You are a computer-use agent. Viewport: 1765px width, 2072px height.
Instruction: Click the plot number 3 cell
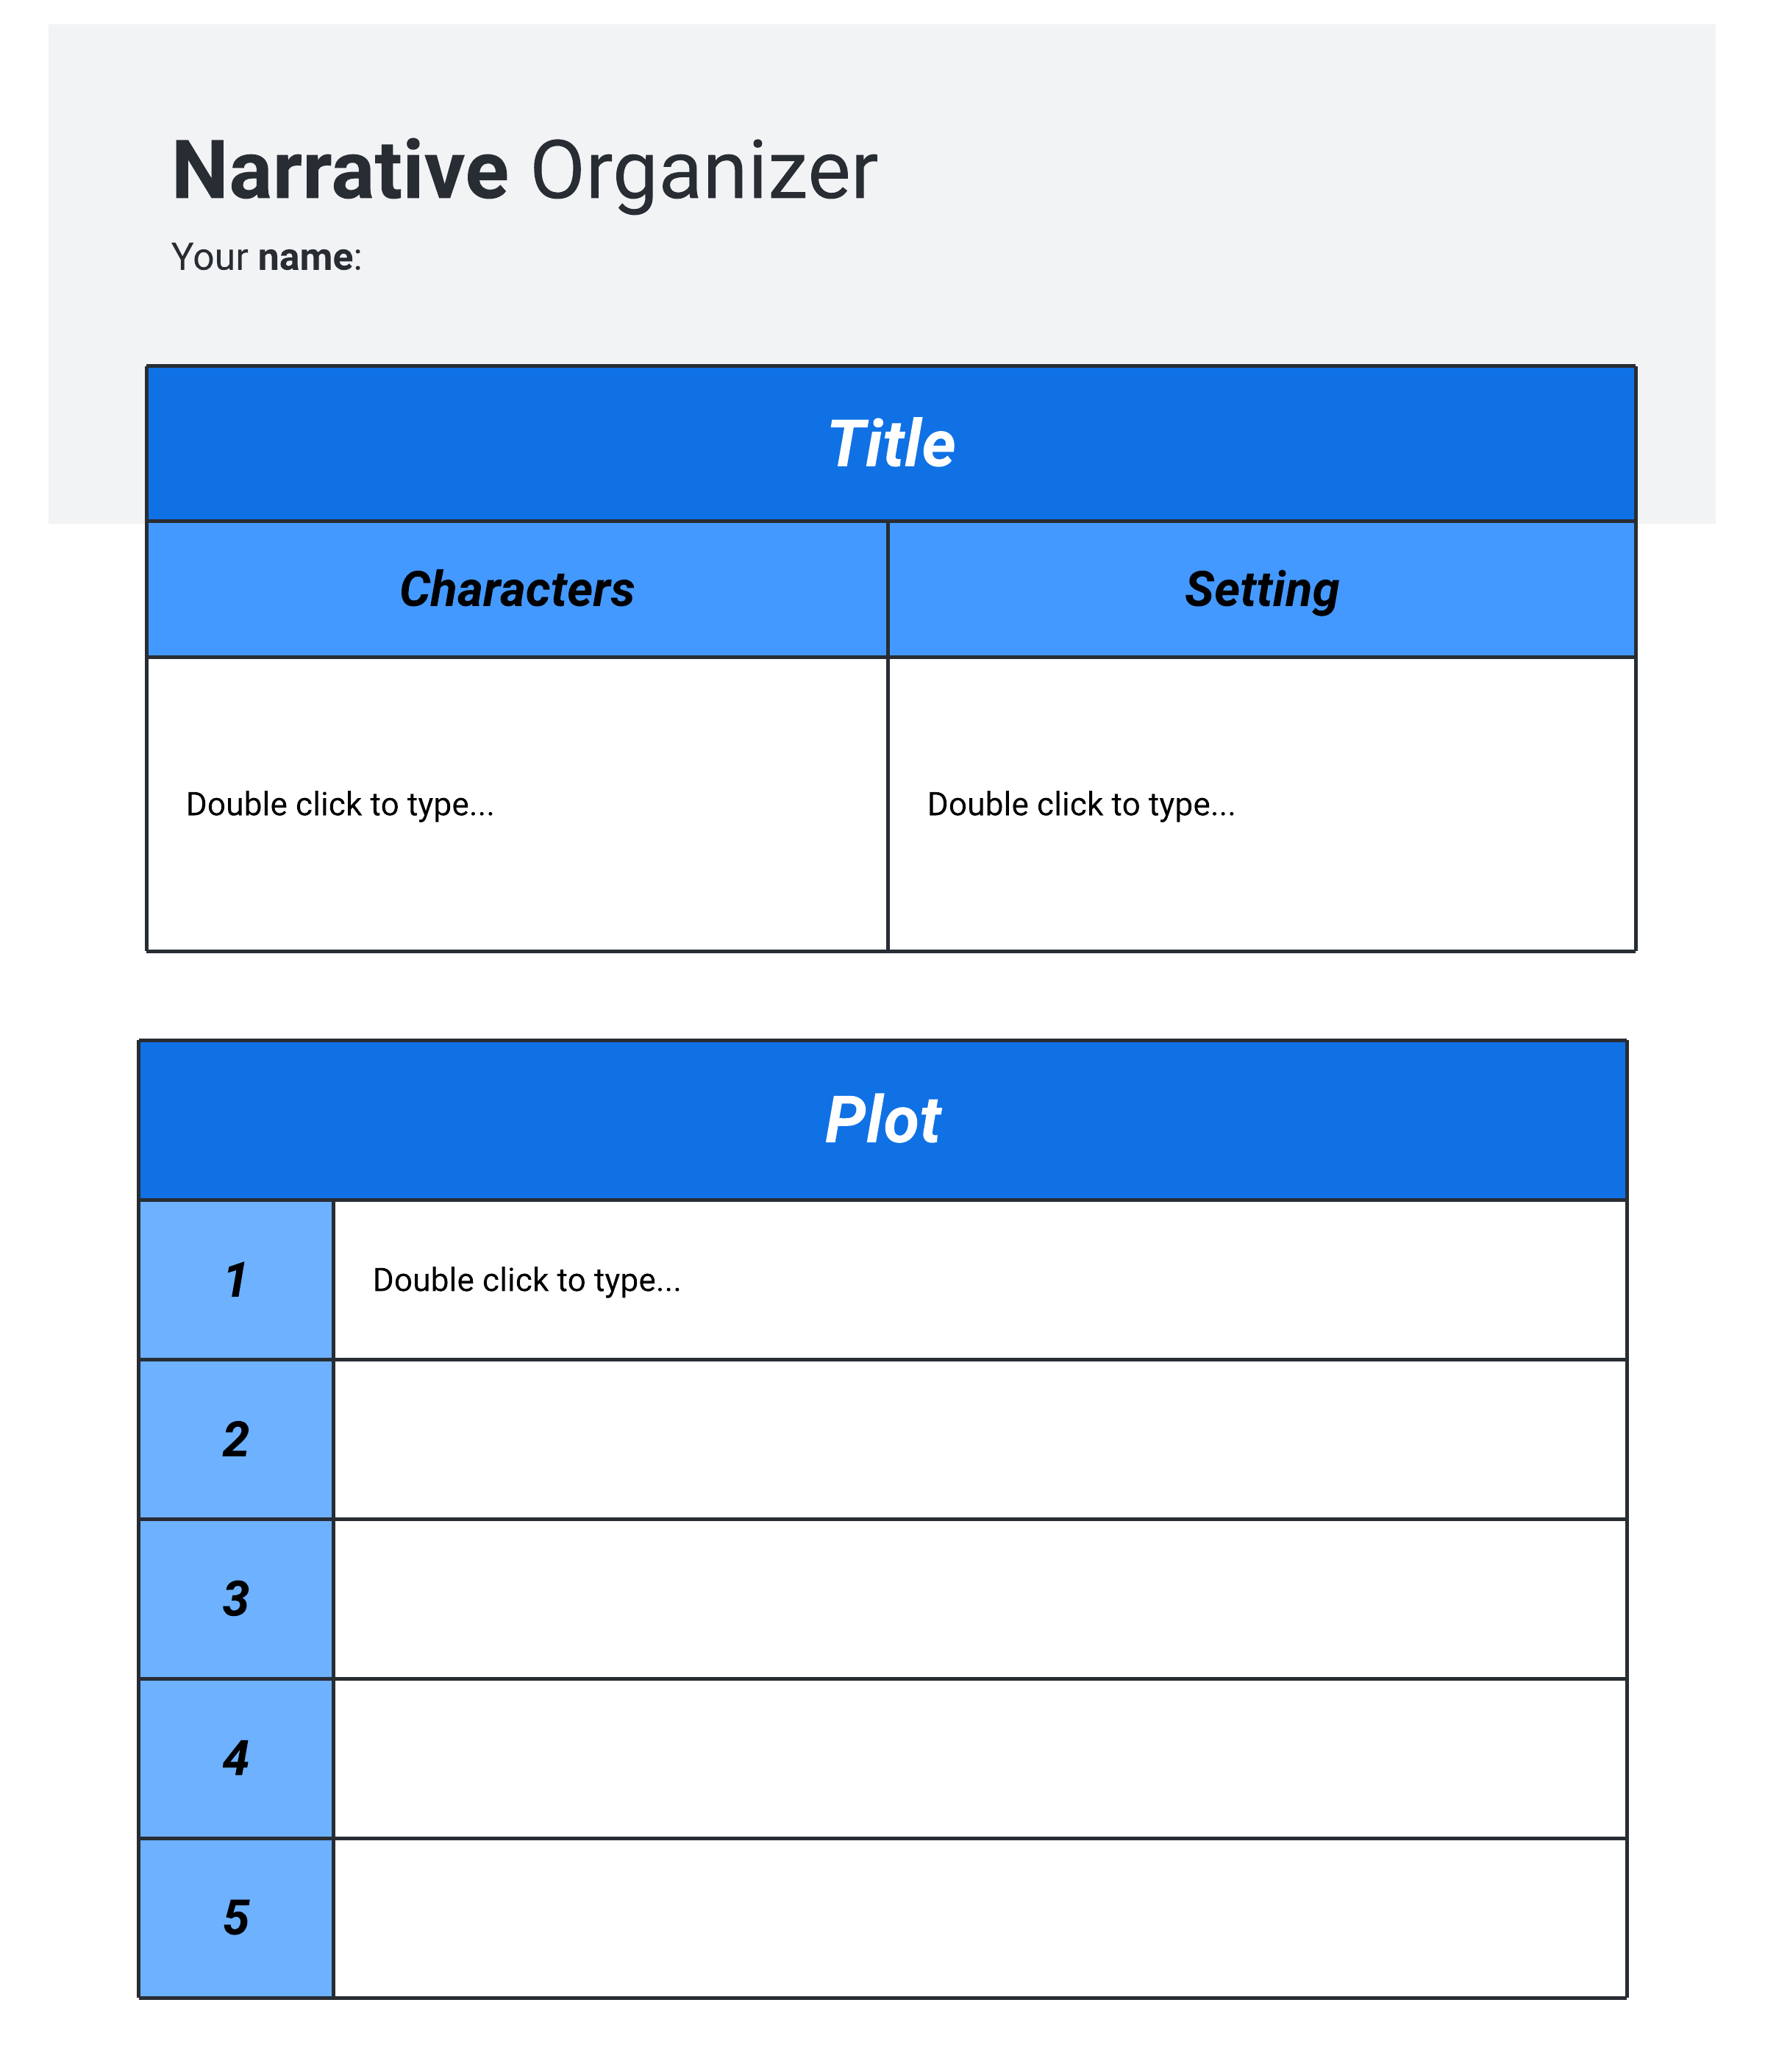(x=236, y=1598)
